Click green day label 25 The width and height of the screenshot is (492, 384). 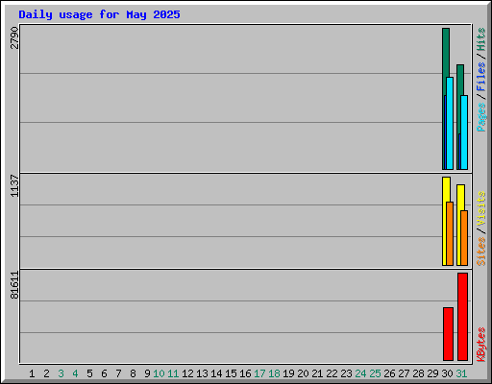(x=375, y=373)
